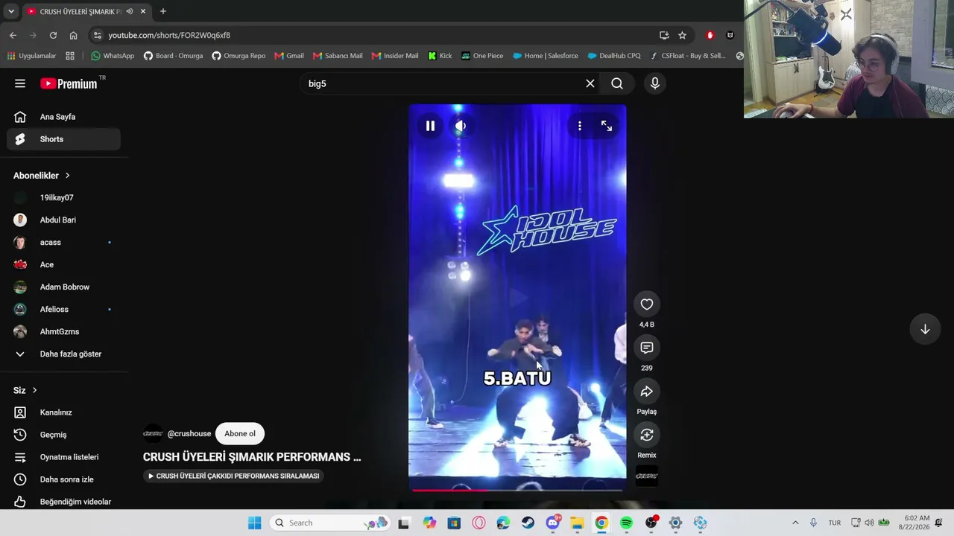This screenshot has width=954, height=536.
Task: Open the sound thumbnail below Remix
Action: point(647,476)
